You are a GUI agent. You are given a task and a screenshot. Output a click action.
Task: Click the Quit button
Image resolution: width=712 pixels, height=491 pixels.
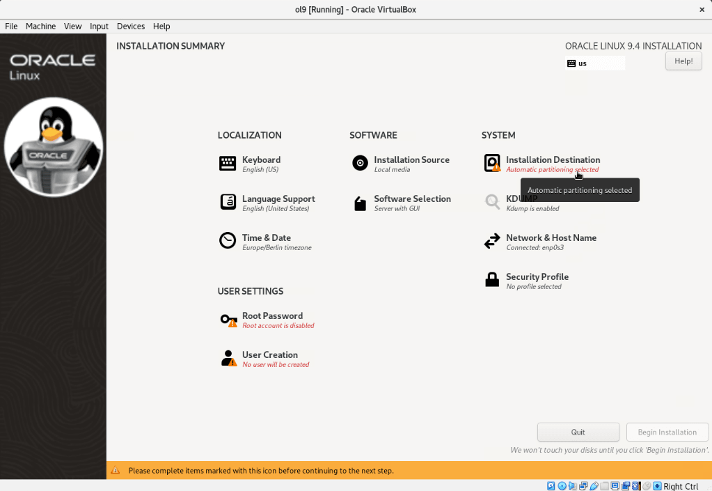[578, 432]
